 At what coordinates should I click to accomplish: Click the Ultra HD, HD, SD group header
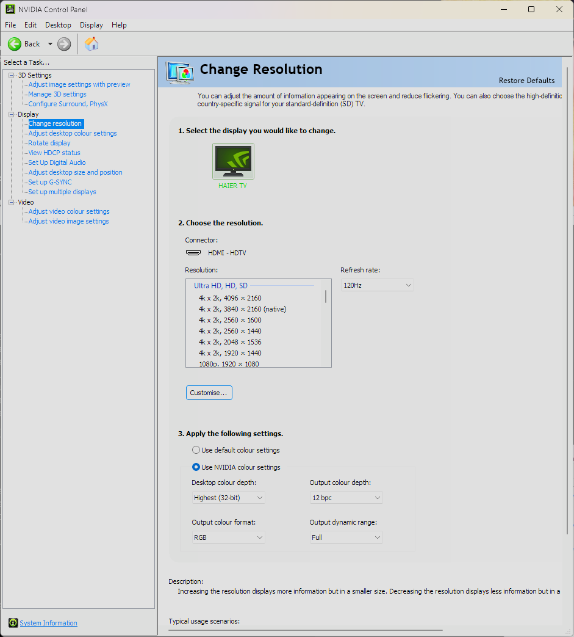point(221,286)
